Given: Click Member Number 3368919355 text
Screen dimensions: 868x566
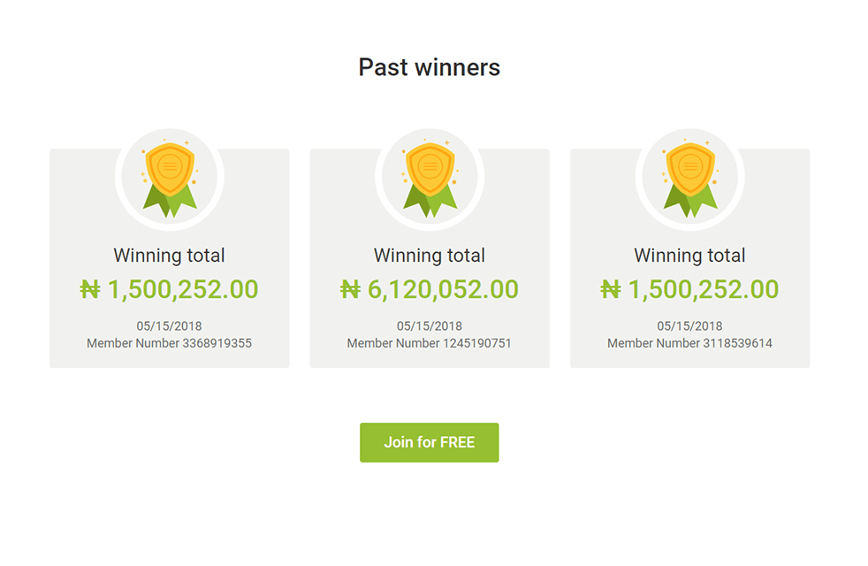Looking at the screenshot, I should pyautogui.click(x=169, y=343).
